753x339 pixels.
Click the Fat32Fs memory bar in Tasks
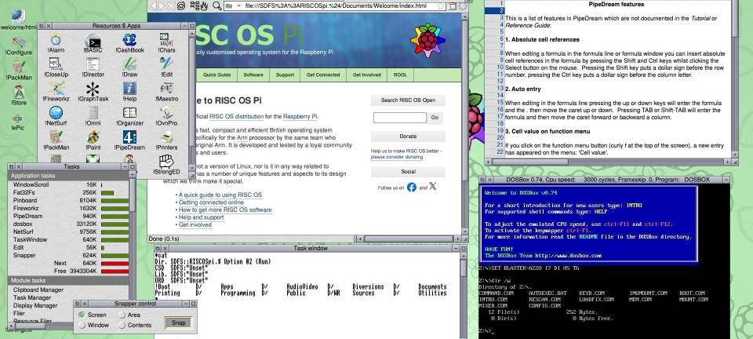point(107,192)
